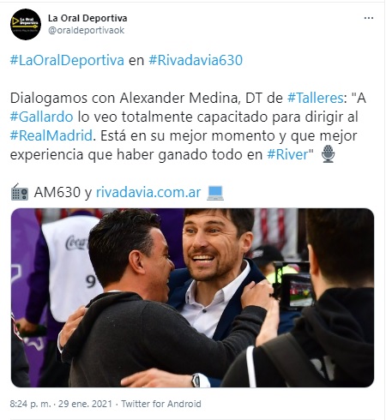
Task: Click the #River hashtag
Action: point(287,154)
